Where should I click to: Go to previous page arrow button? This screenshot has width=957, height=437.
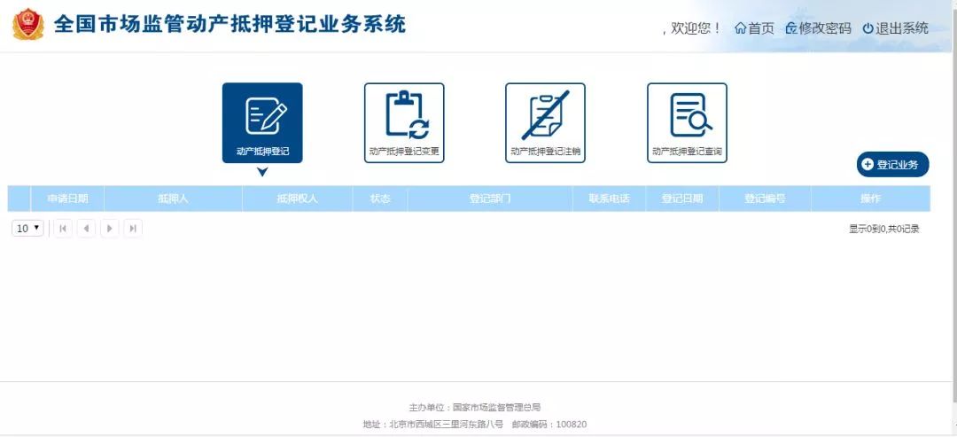86,229
